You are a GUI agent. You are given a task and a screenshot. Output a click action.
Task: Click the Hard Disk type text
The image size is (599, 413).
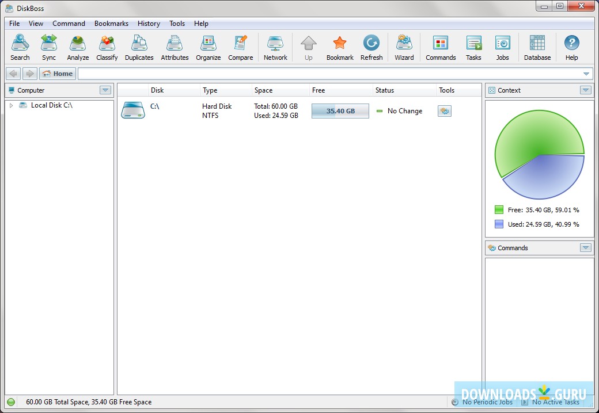(217, 106)
